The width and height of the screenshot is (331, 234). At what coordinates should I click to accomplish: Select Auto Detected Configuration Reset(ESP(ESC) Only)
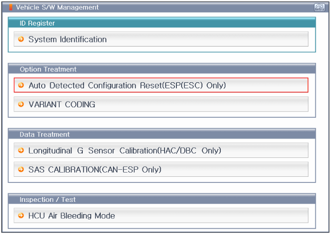click(161, 85)
